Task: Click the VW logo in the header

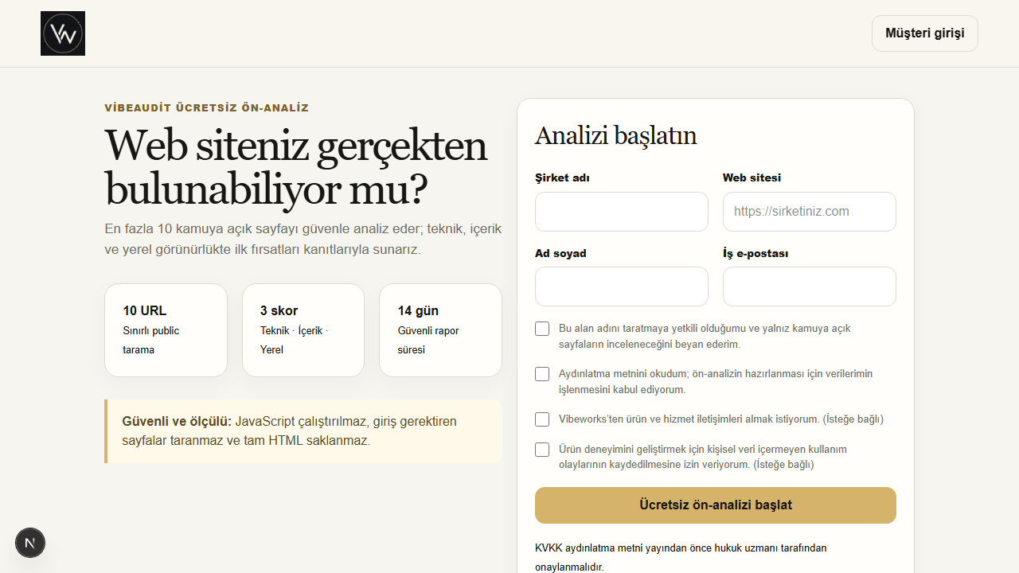Action: click(63, 33)
